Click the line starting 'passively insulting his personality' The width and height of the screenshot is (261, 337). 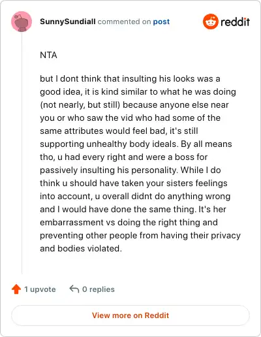click(x=130, y=170)
